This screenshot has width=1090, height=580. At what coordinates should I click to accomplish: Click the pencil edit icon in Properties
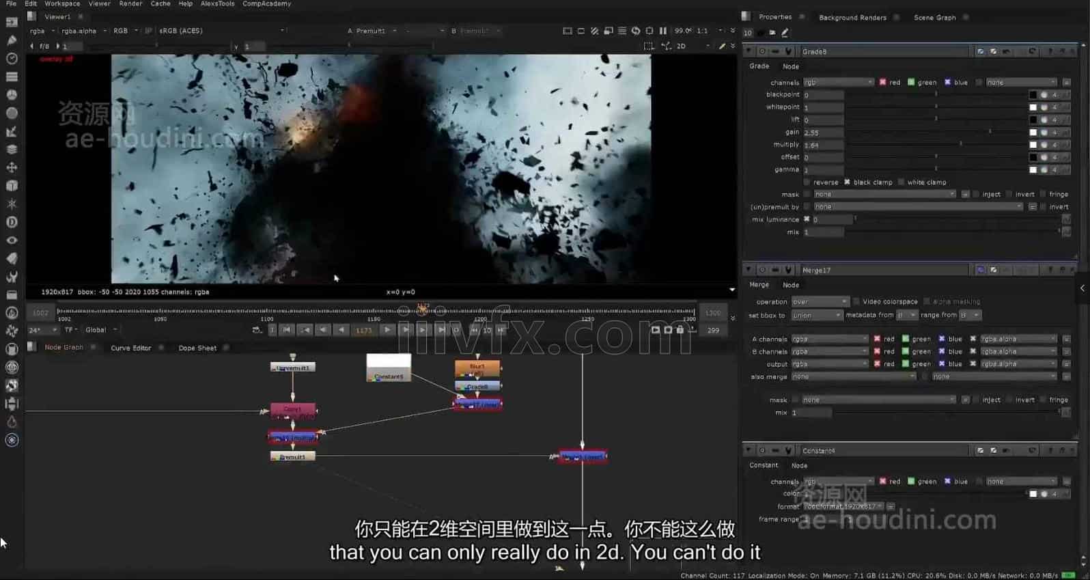click(785, 33)
